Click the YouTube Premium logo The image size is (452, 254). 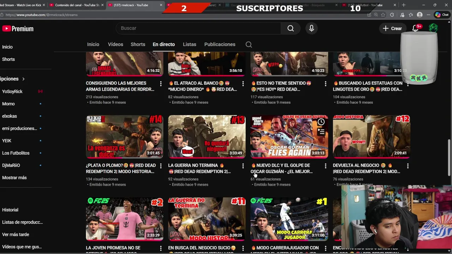18,29
